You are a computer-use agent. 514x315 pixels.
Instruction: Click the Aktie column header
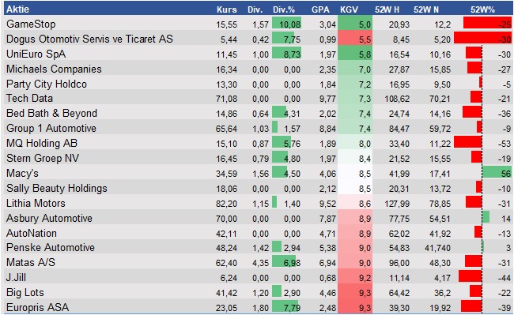[17, 9]
